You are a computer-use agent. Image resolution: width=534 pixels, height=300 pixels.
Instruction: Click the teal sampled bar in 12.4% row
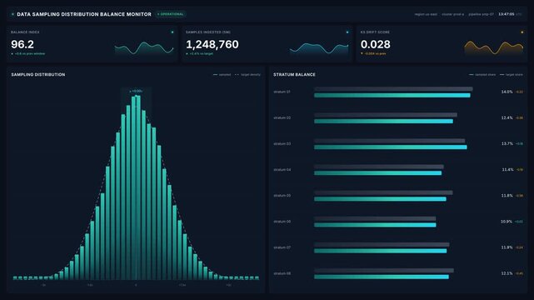[x=383, y=121]
